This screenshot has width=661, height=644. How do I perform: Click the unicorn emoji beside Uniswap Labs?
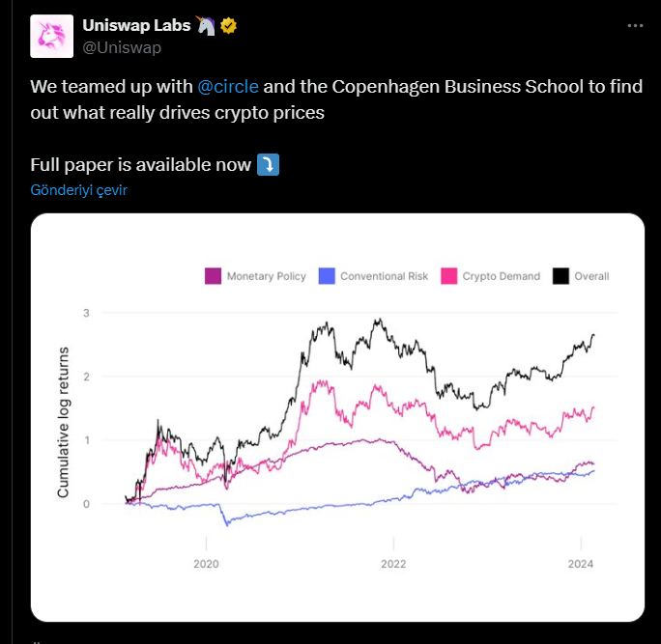206,26
